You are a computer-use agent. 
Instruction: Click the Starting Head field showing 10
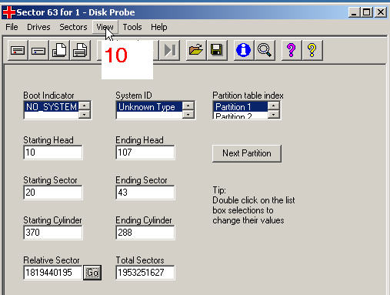(x=53, y=153)
